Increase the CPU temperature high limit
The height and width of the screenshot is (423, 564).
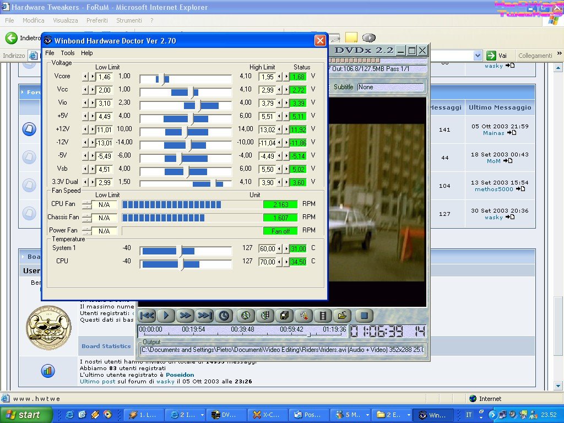coord(286,262)
